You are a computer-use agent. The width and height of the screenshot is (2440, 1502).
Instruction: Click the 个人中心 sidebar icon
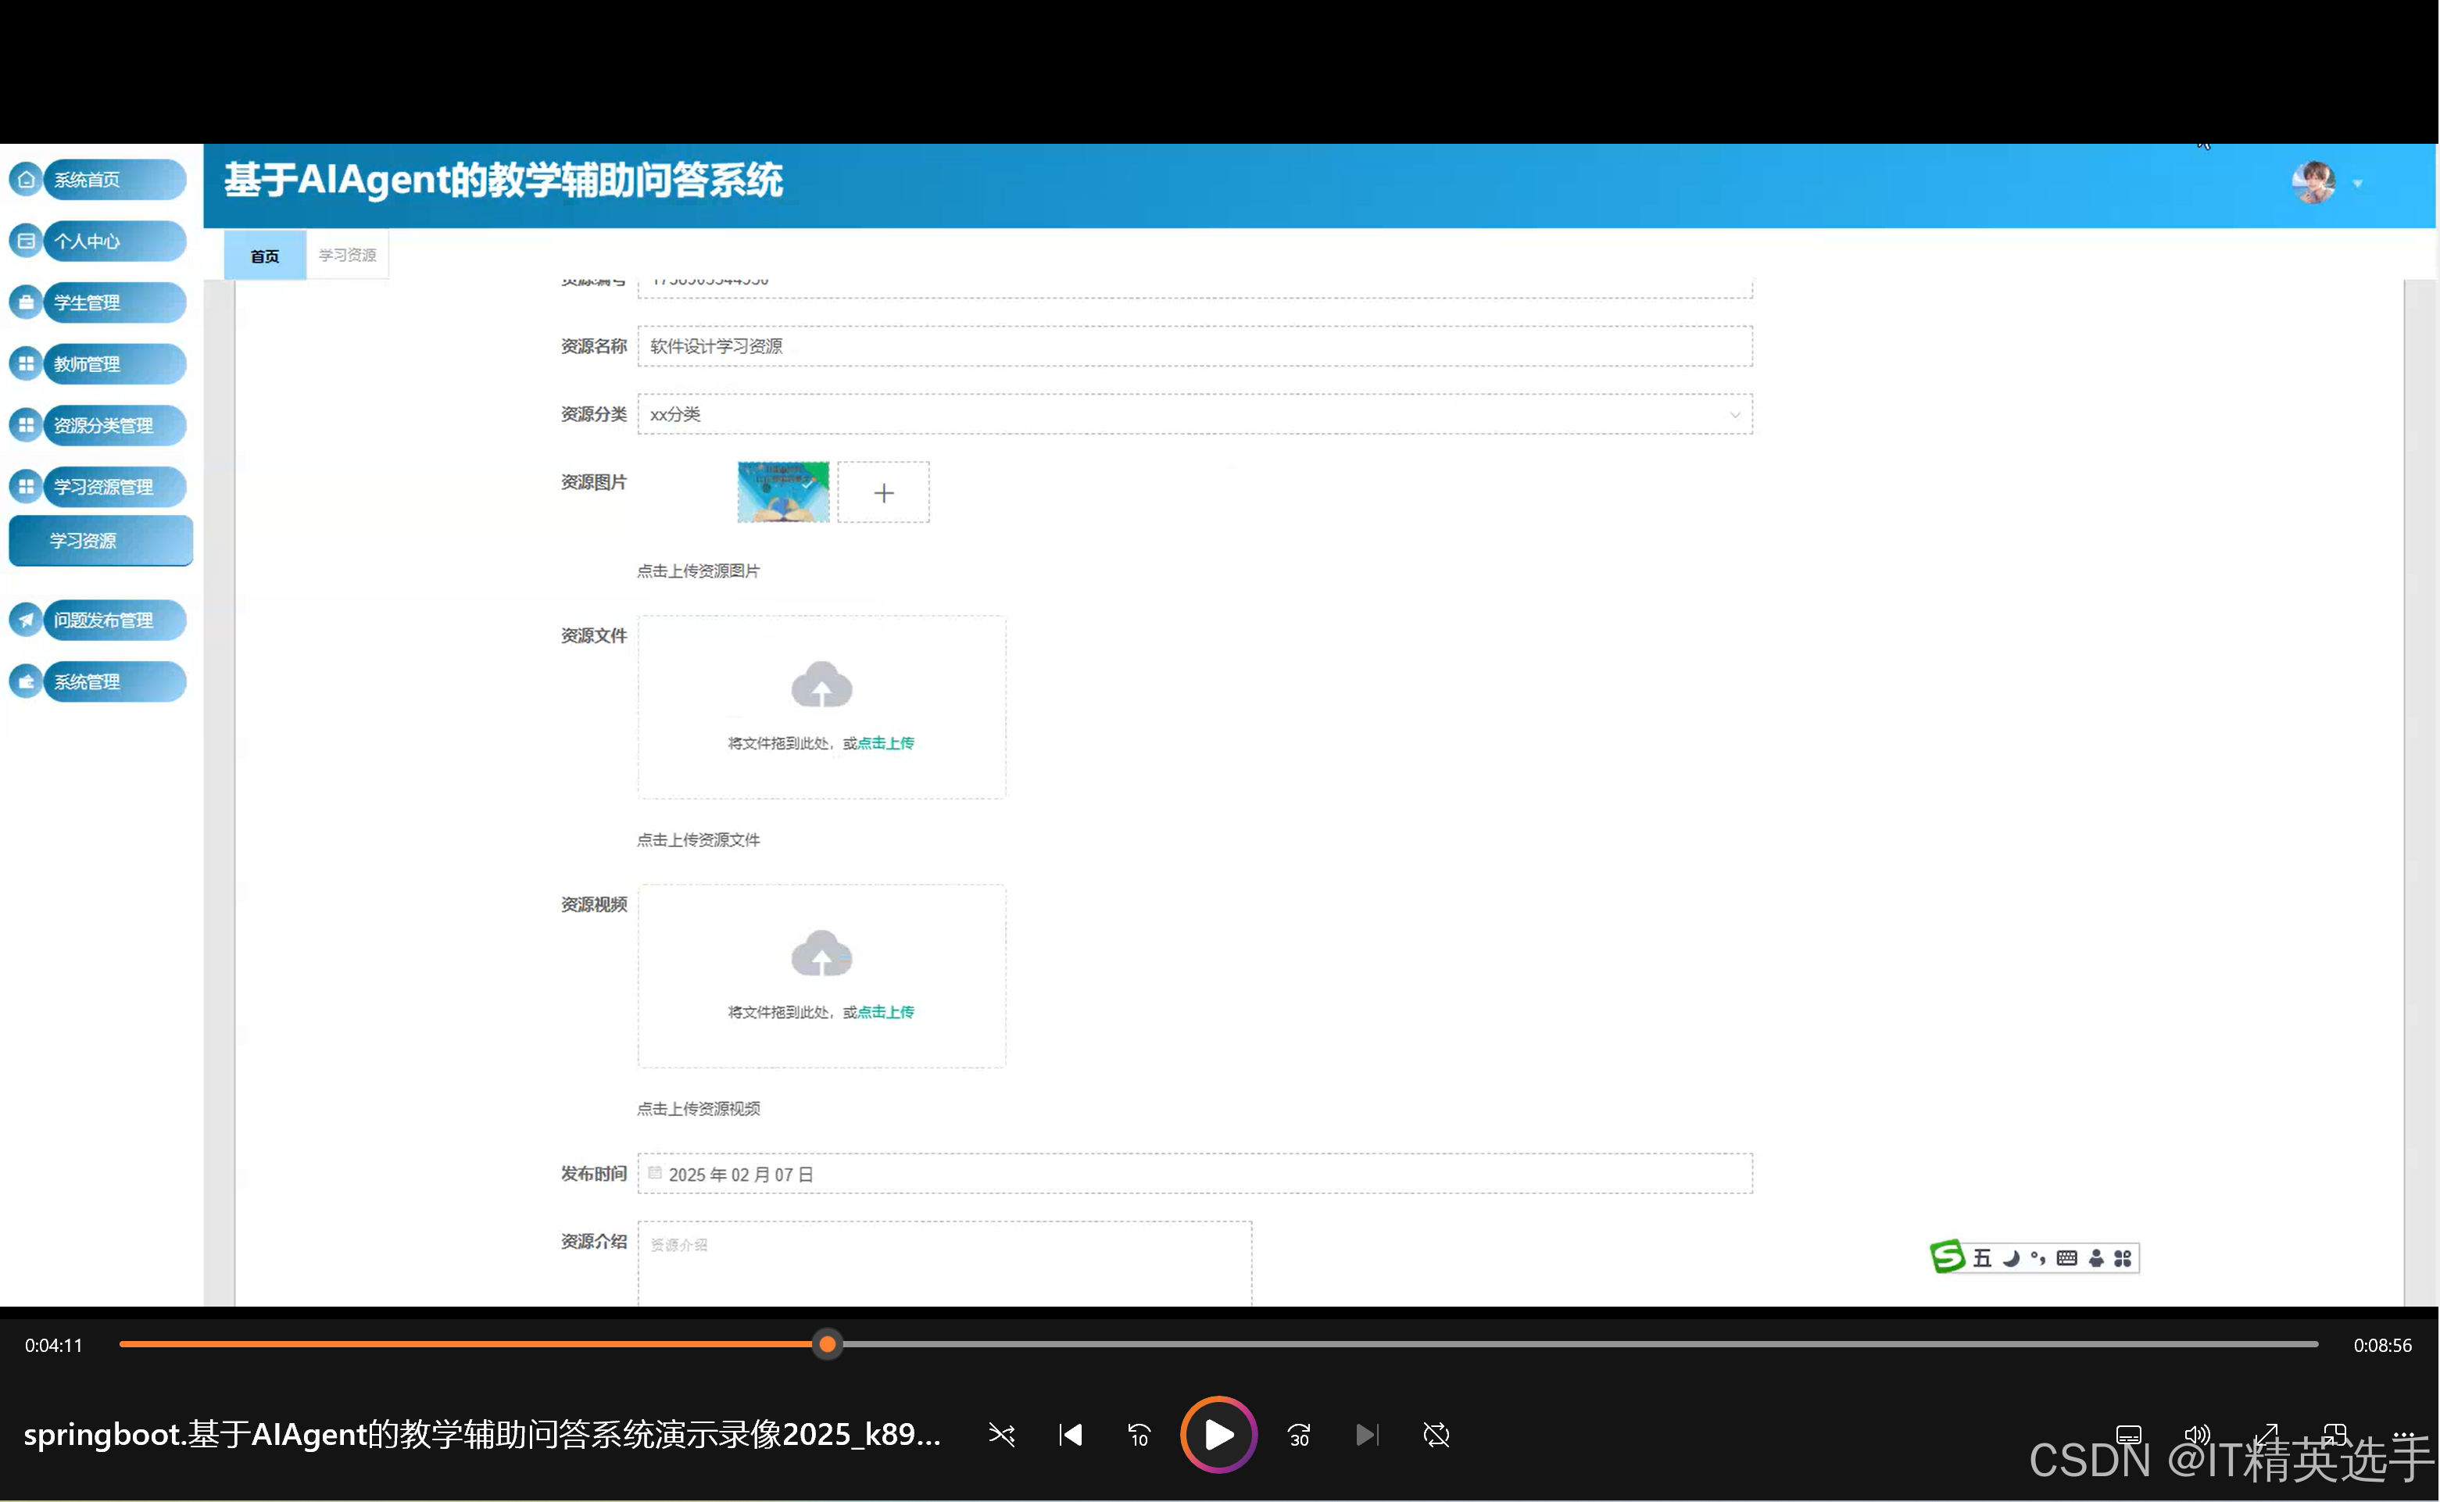pyautogui.click(x=26, y=241)
